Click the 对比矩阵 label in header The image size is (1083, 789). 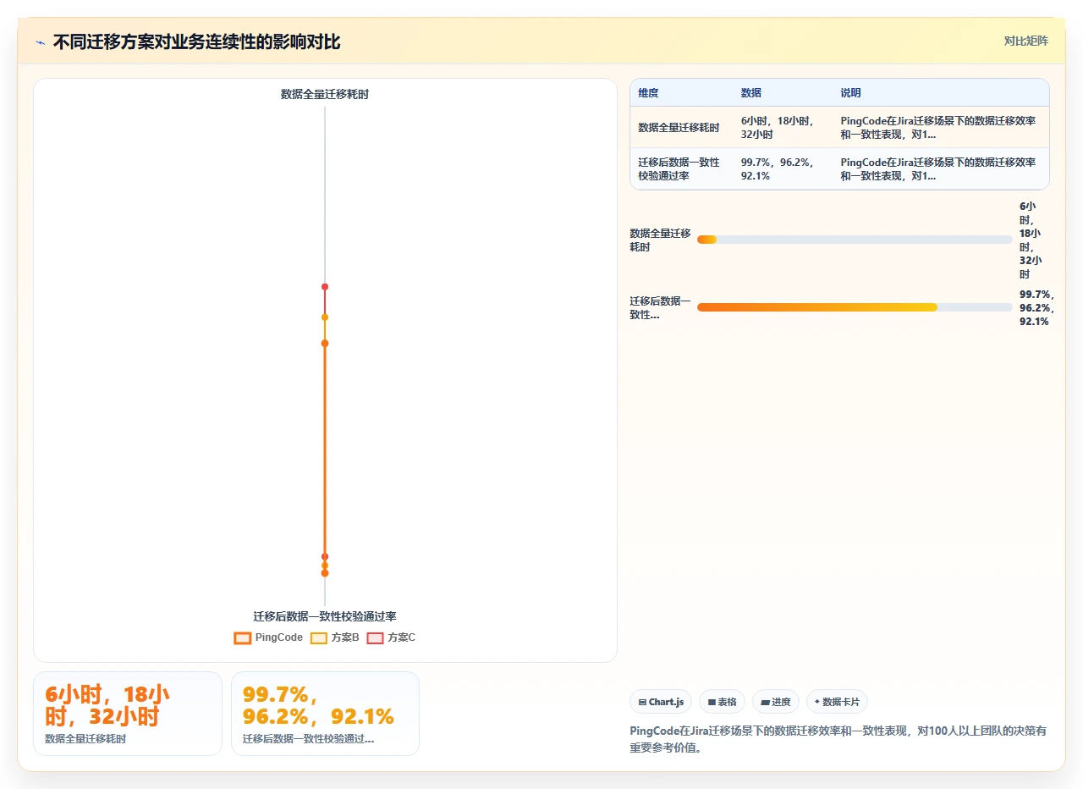pos(1025,41)
